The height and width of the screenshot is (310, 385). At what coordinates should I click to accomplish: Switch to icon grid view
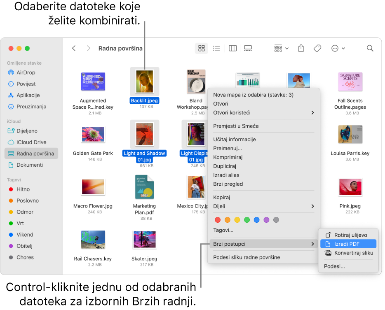(x=201, y=48)
